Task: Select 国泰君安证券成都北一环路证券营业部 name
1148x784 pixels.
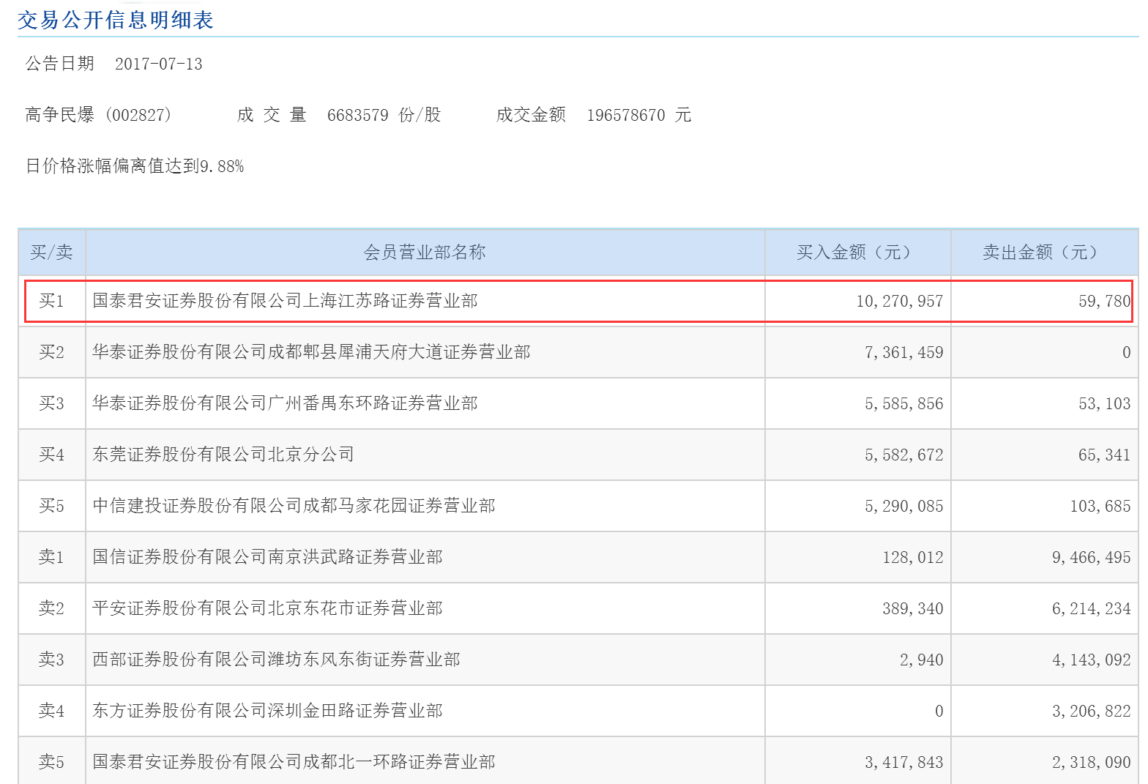Action: pos(294,762)
